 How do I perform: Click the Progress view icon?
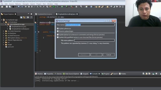[x=102, y=74]
